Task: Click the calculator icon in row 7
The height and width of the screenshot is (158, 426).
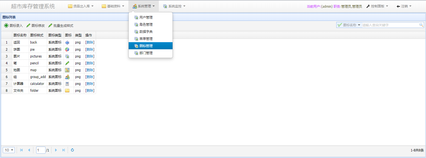Action: coord(67,84)
